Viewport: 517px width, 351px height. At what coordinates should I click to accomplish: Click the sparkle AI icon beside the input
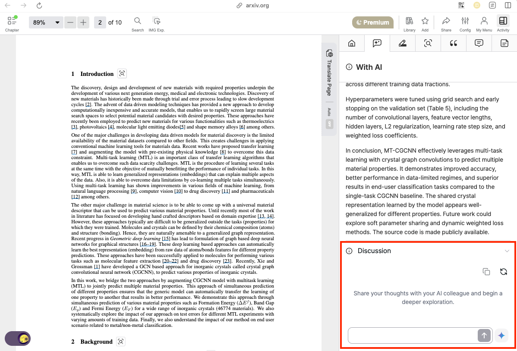pyautogui.click(x=501, y=335)
